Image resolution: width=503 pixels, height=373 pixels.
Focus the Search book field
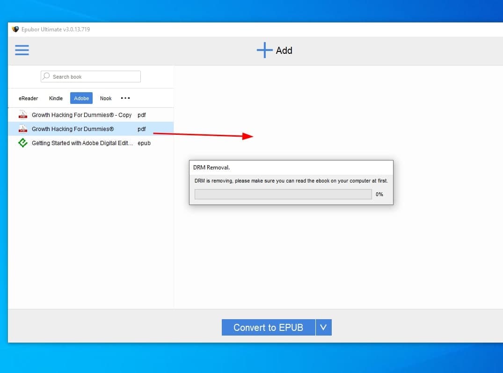(x=94, y=77)
